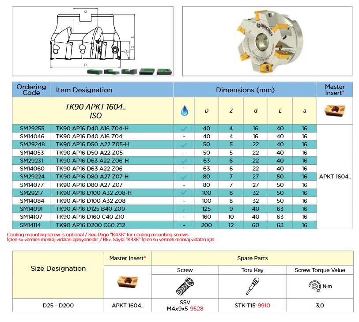
Task: Click the Dimensions (mm) column header
Action: (245, 90)
